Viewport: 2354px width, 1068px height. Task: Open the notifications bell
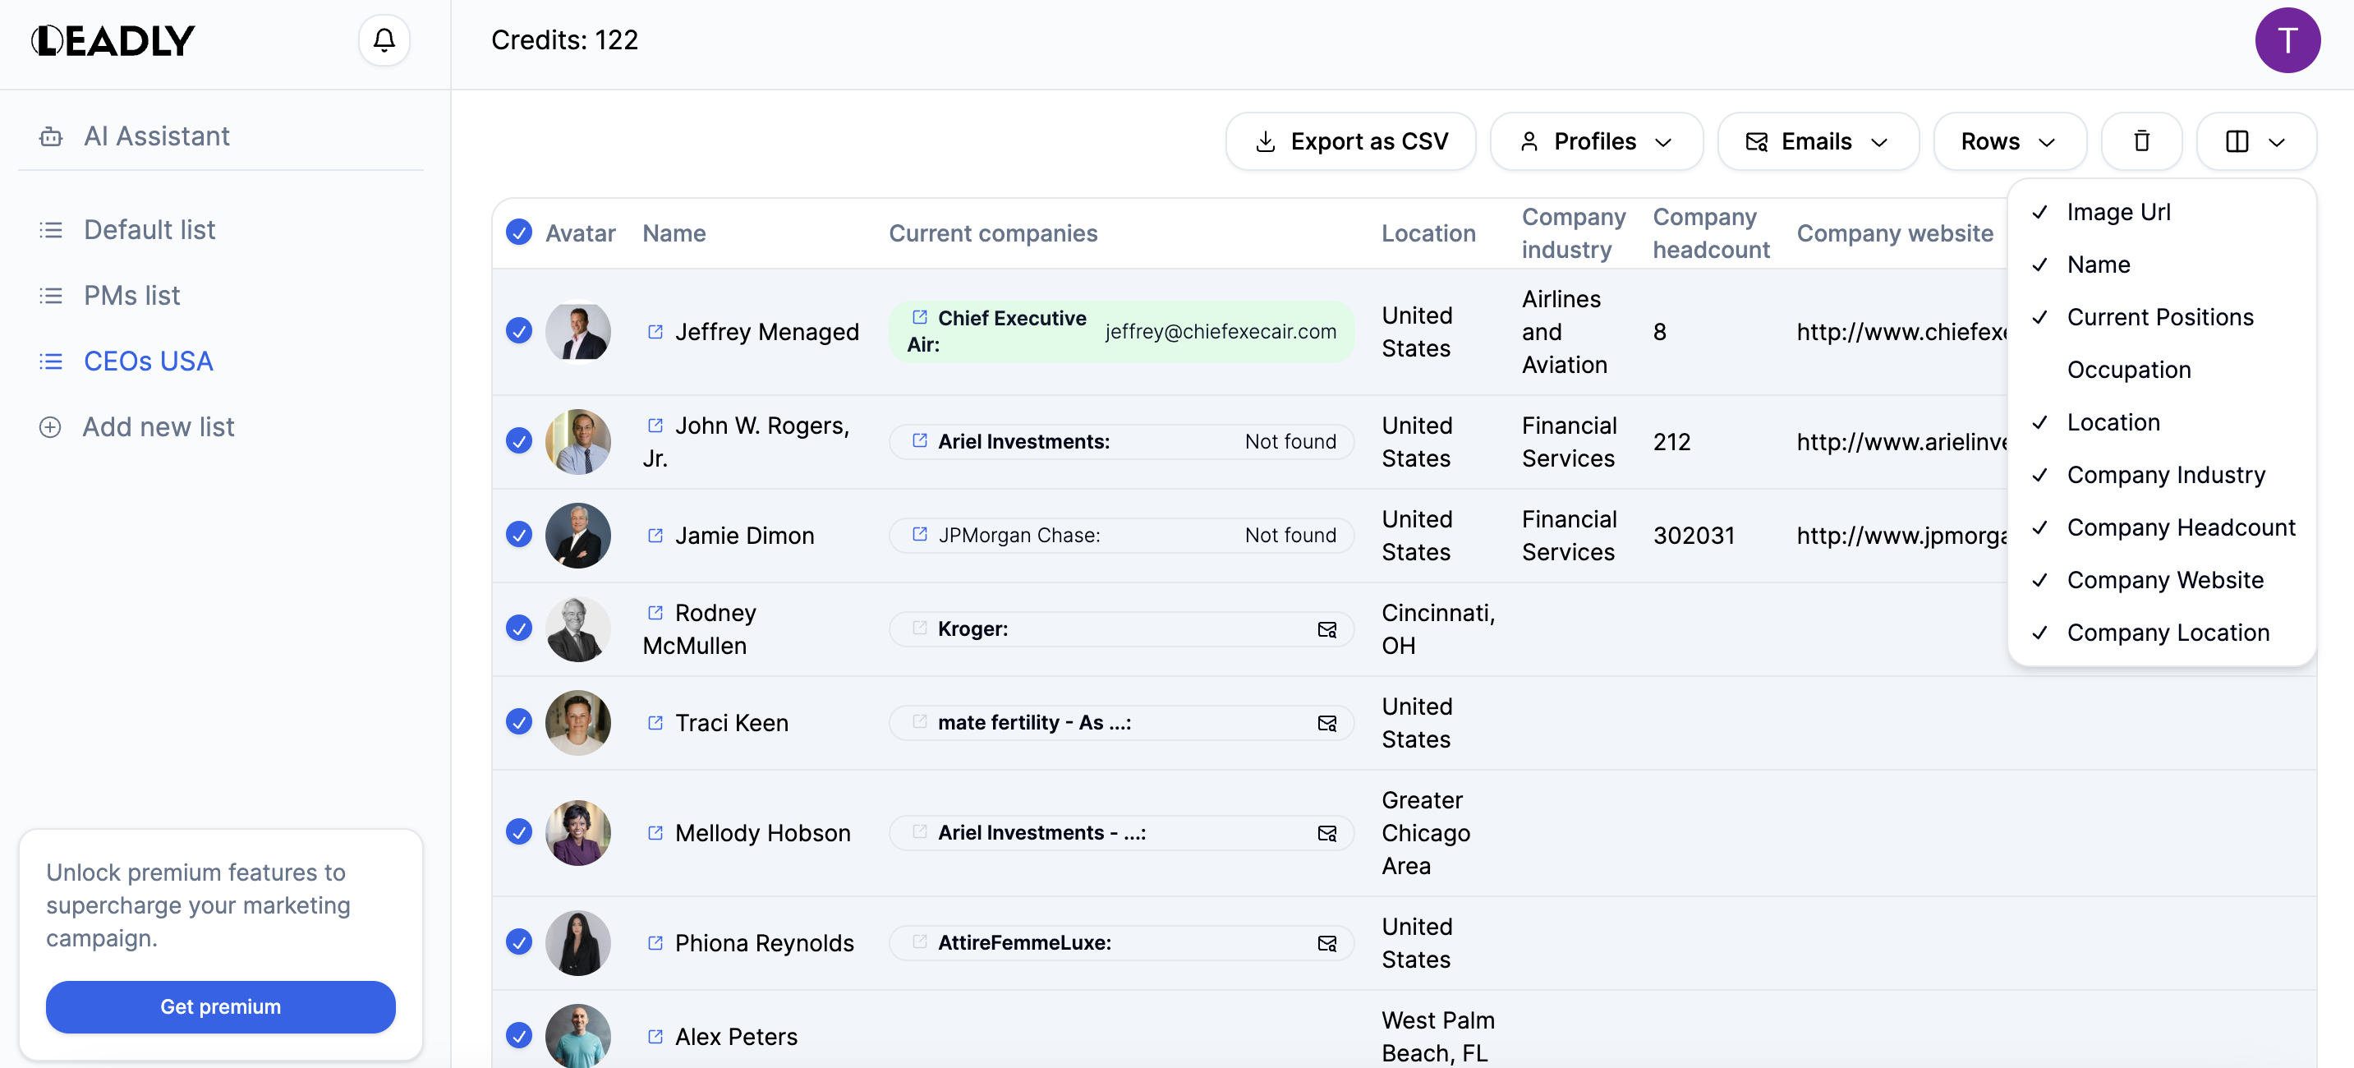pos(384,40)
